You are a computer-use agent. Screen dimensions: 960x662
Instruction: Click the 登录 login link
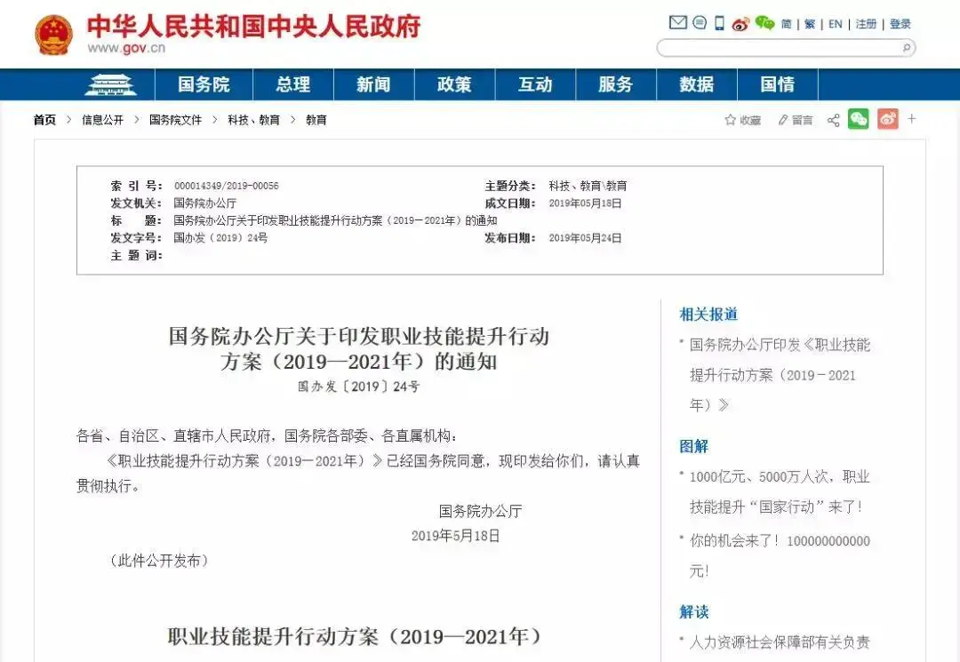pyautogui.click(x=900, y=24)
